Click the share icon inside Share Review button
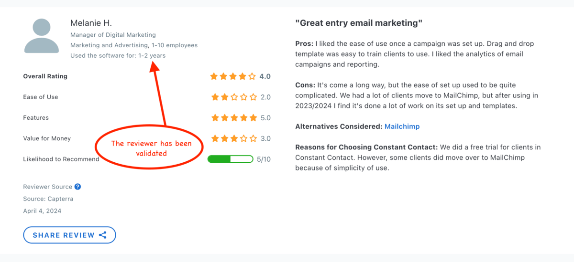The width and height of the screenshot is (574, 262). tap(103, 235)
